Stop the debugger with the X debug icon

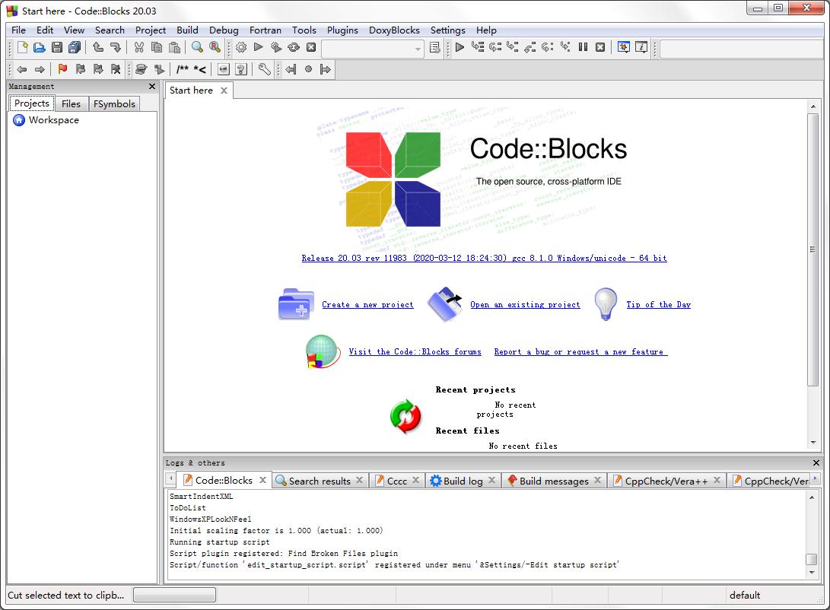(601, 47)
